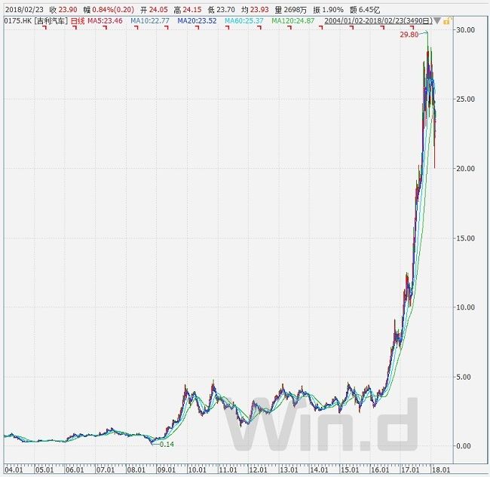
Task: Click the 20.00 tick on the price axis
Action: pyautogui.click(x=466, y=168)
